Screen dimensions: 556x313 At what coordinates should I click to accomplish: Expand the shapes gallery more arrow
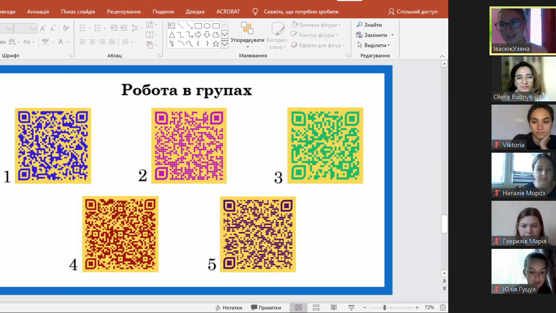click(225, 44)
